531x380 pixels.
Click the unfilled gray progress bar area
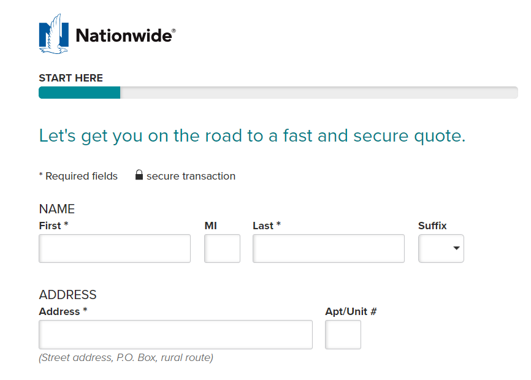point(319,93)
